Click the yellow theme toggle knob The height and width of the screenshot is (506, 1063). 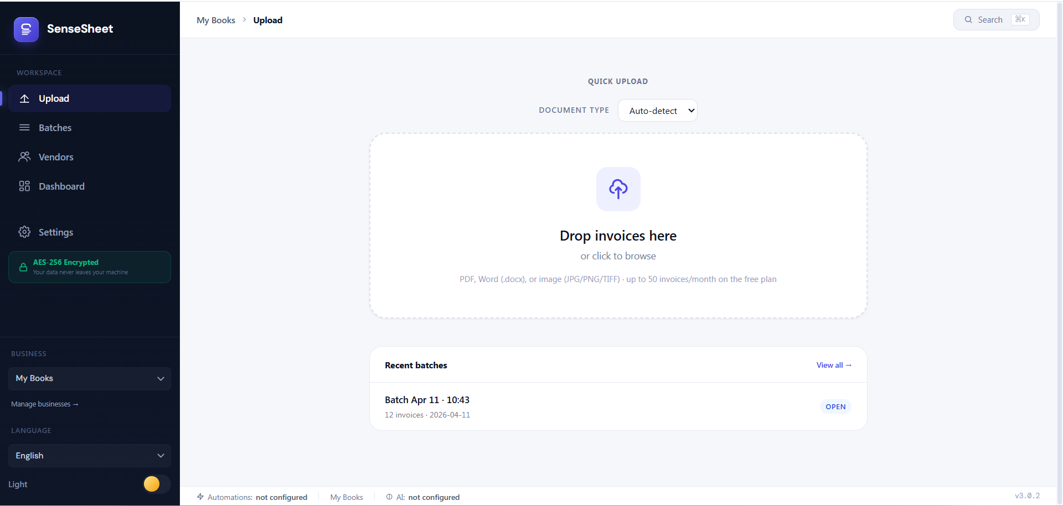pyautogui.click(x=151, y=484)
